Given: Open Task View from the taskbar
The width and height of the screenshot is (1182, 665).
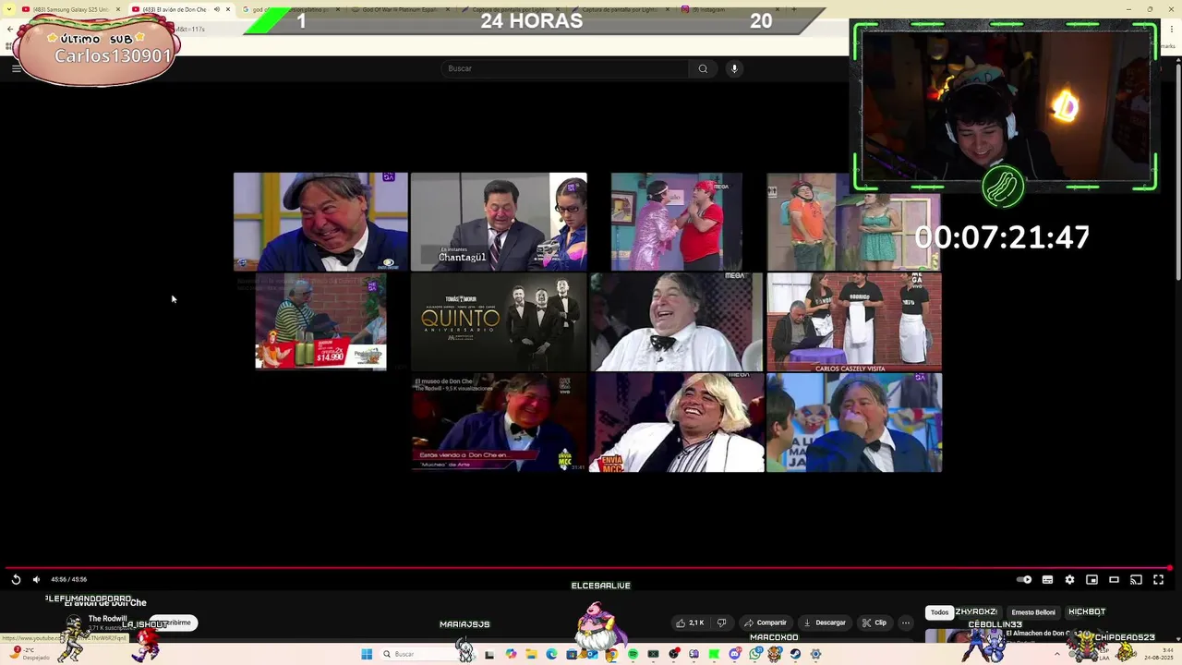Looking at the screenshot, I should tap(489, 654).
